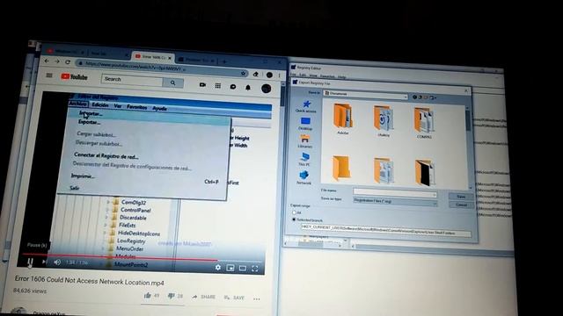Click the Registry Editor horizontal scrollbar

(x=433, y=250)
